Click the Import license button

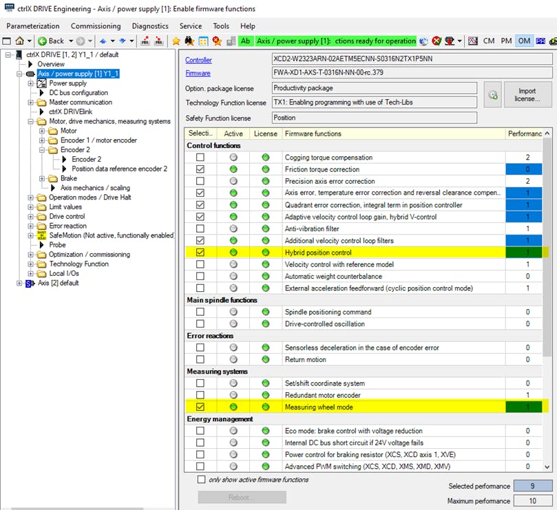tap(527, 94)
